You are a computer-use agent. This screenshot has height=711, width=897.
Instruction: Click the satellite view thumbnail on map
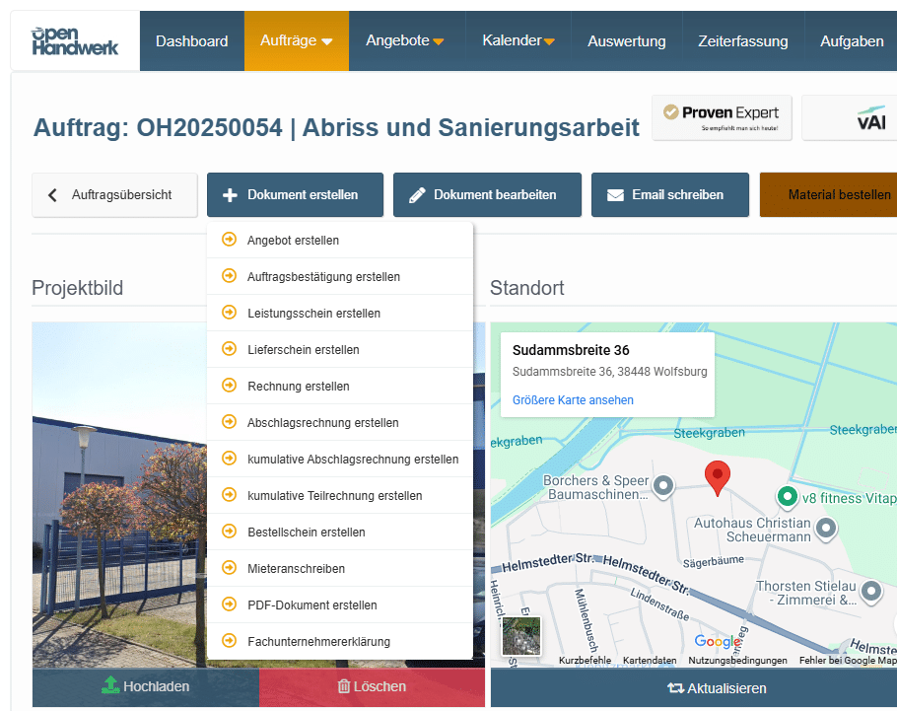click(x=521, y=636)
